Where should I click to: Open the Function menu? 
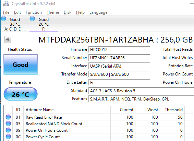(34, 12)
